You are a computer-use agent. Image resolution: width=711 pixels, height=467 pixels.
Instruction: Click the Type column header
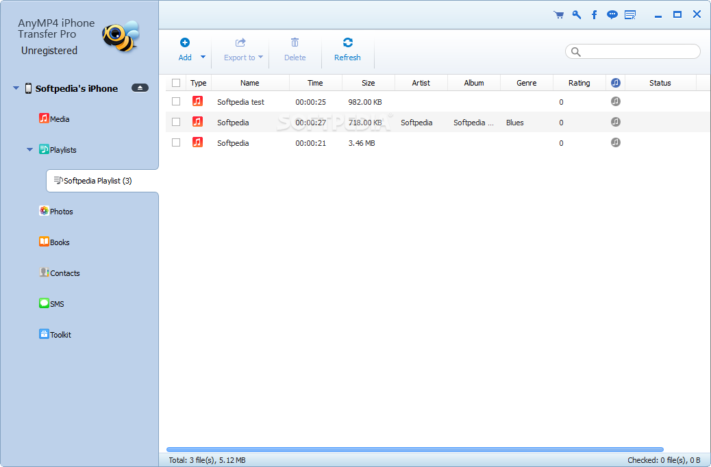pos(198,83)
